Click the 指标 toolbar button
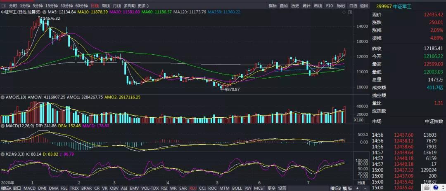The height and width of the screenshot is (191, 446). [x=273, y=6]
